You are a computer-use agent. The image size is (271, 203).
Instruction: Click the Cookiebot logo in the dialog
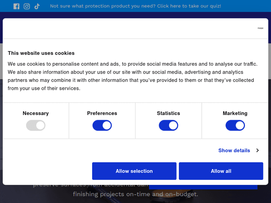coord(260,28)
